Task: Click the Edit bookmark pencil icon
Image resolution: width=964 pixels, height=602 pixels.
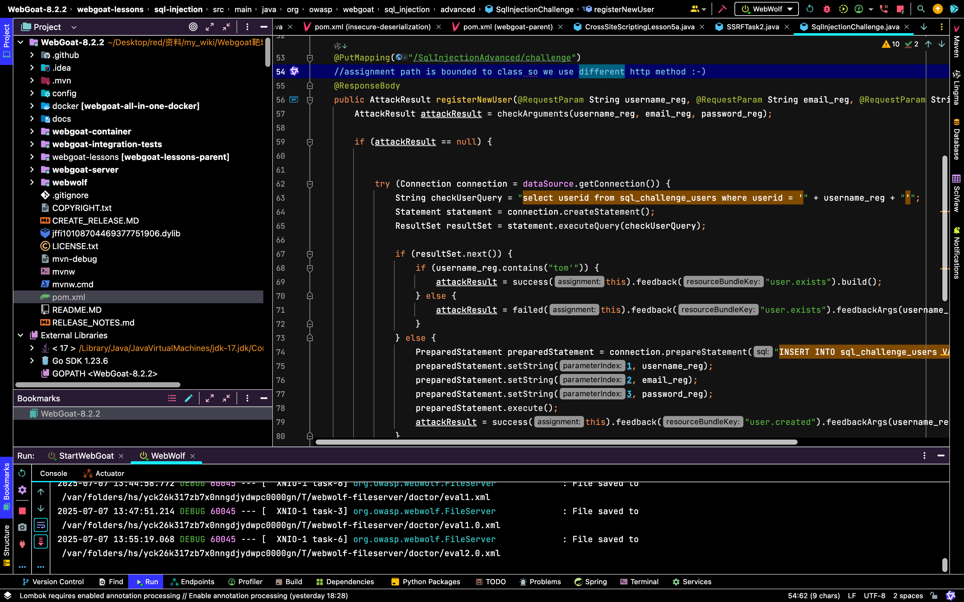Action: click(188, 398)
